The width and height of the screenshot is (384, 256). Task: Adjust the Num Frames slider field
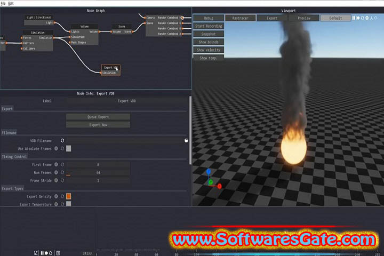pyautogui.click(x=98, y=172)
